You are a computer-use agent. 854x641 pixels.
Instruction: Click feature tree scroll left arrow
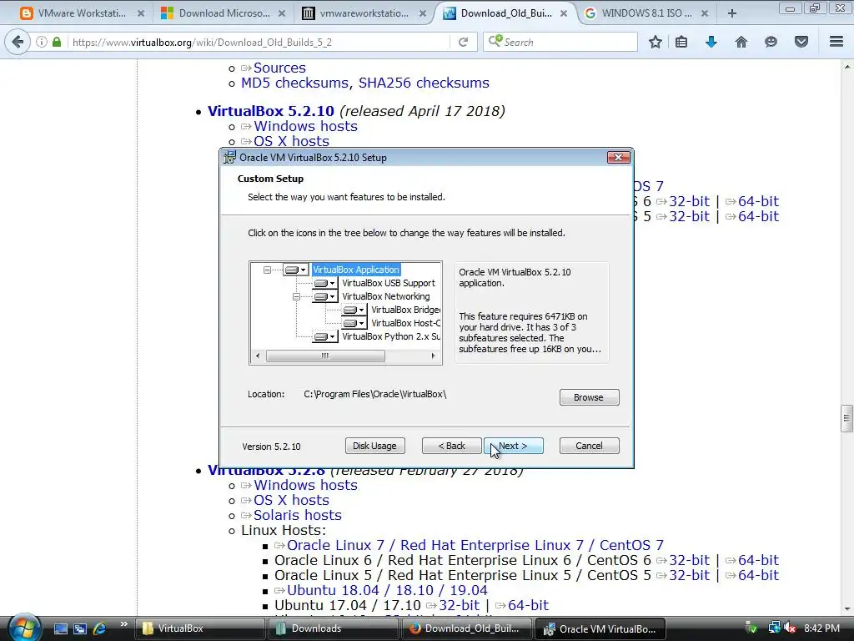258,356
